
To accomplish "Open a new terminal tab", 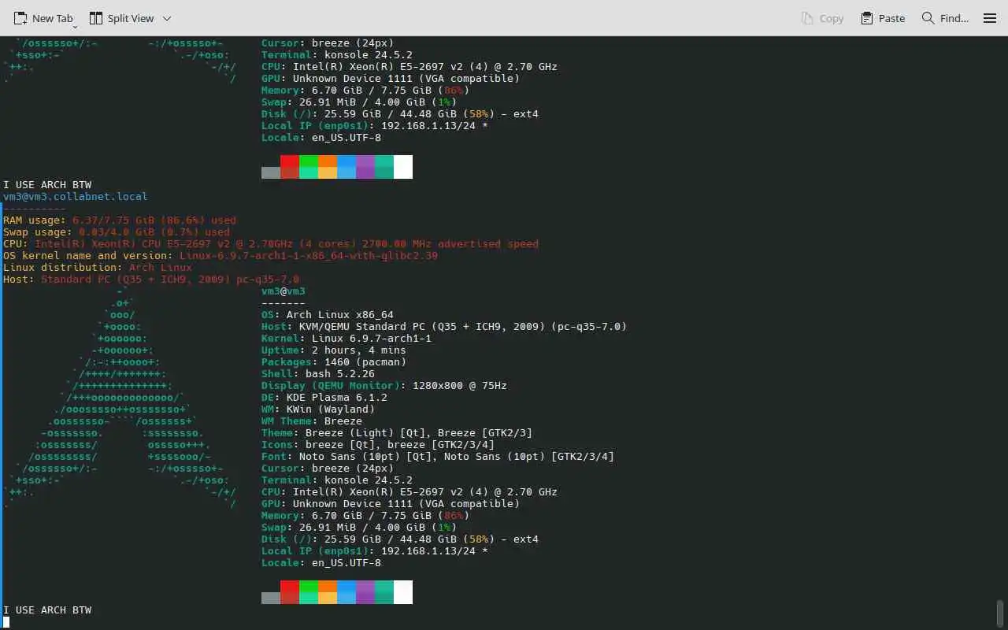I will (43, 18).
